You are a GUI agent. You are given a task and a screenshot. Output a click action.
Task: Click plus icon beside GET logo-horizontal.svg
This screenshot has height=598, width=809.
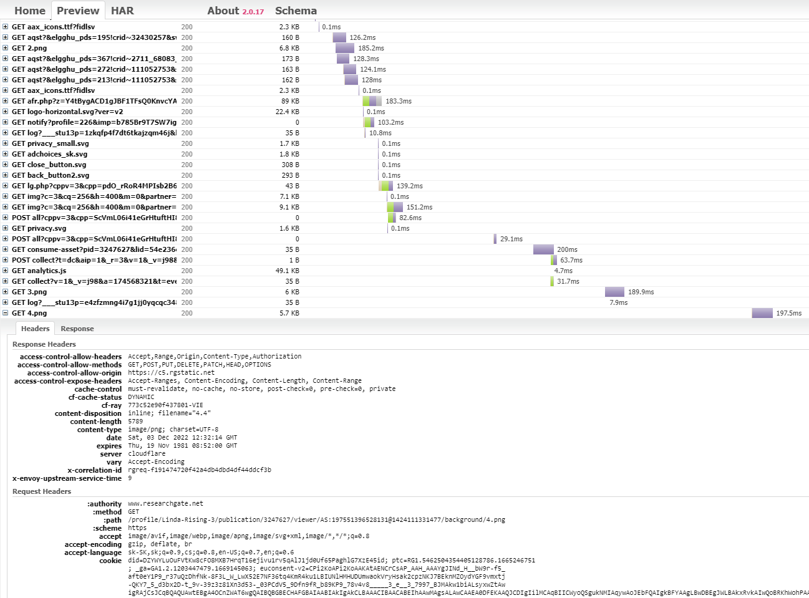(6, 112)
